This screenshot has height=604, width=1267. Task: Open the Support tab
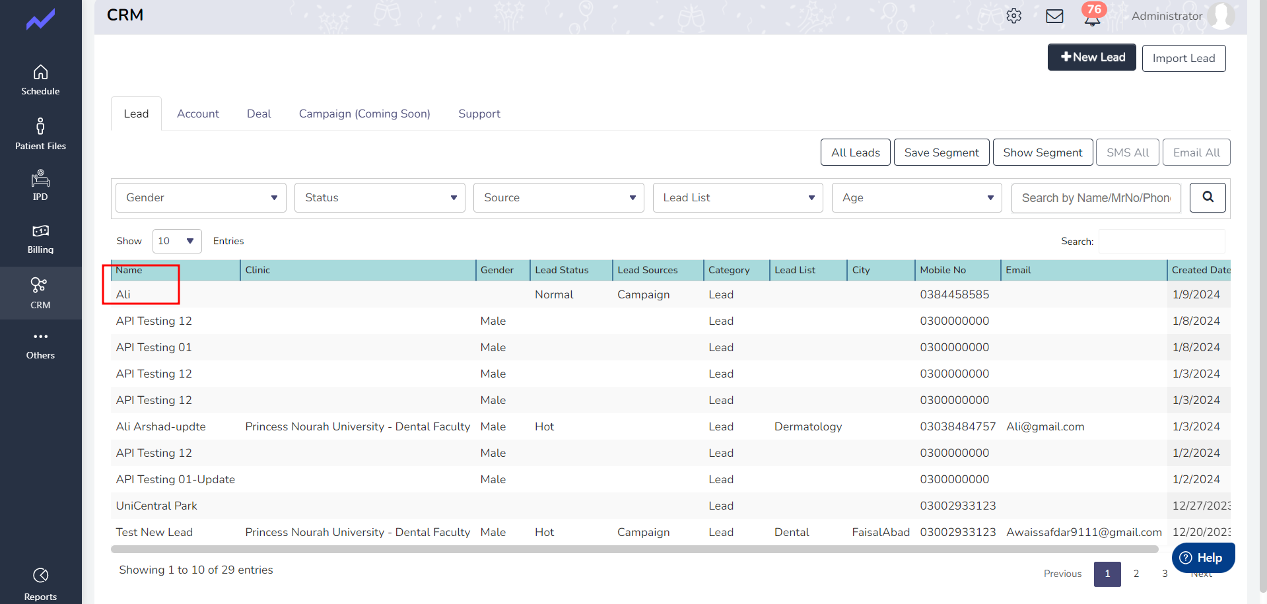(x=479, y=114)
